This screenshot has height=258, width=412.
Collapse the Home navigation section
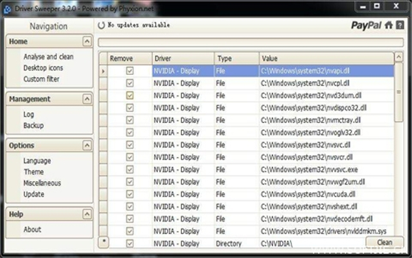point(87,41)
